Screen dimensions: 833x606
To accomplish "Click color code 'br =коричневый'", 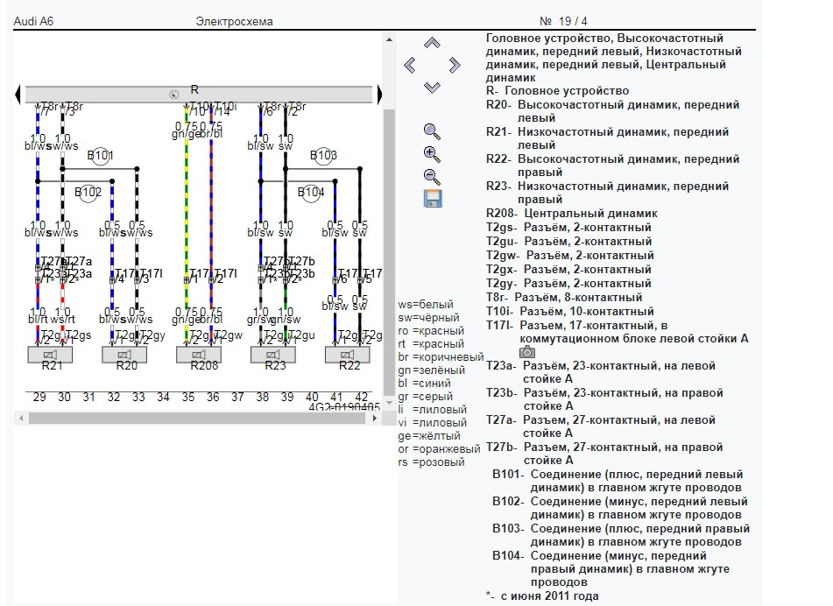I will (x=441, y=357).
